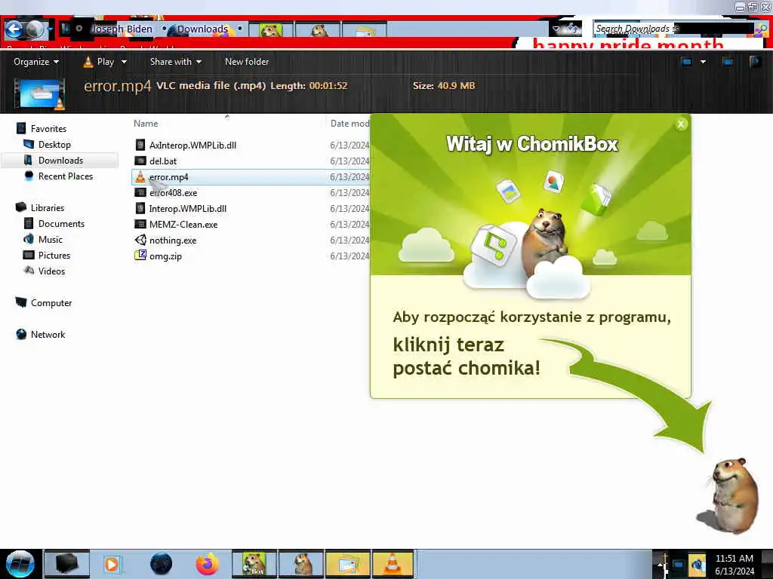Click the Libraries icon in navigation pane
This screenshot has width=773, height=579.
[21, 207]
